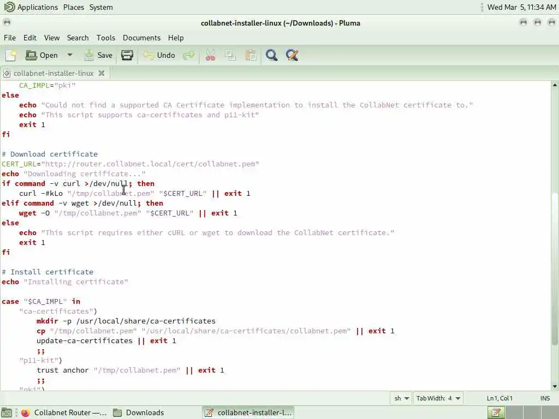This screenshot has width=559, height=419.
Task: Redo with the green forward arrow
Action: 189,55
